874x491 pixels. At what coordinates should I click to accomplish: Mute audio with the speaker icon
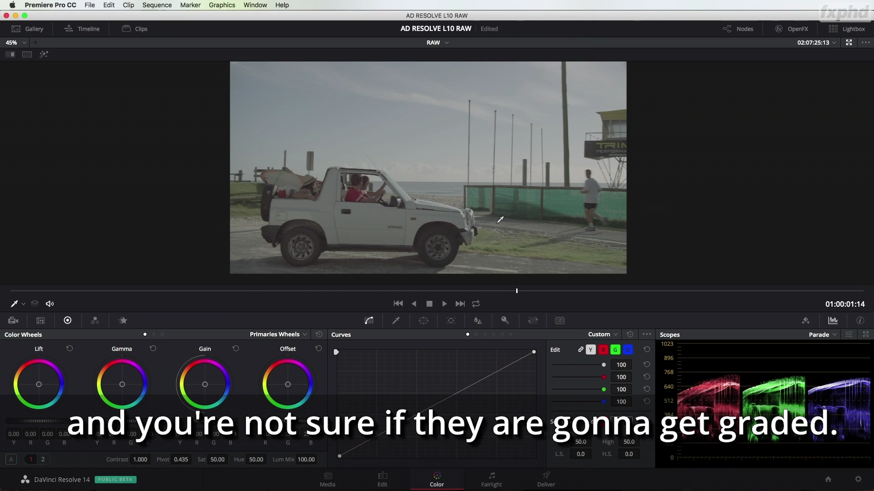tap(50, 304)
